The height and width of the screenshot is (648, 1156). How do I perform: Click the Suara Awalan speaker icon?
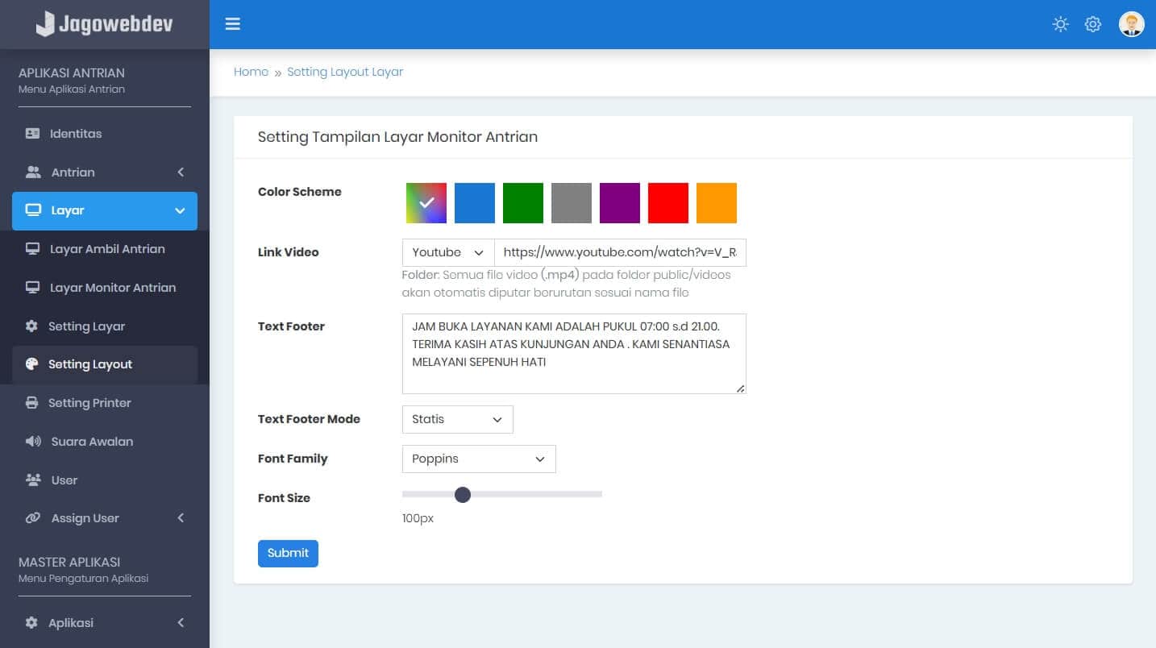pyautogui.click(x=33, y=442)
